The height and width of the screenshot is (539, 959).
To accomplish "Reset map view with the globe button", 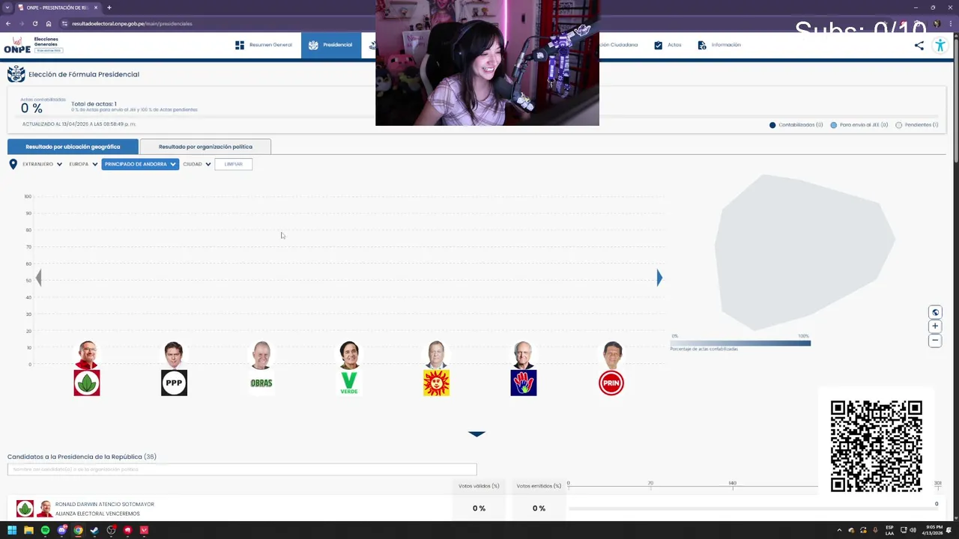I will tap(935, 312).
